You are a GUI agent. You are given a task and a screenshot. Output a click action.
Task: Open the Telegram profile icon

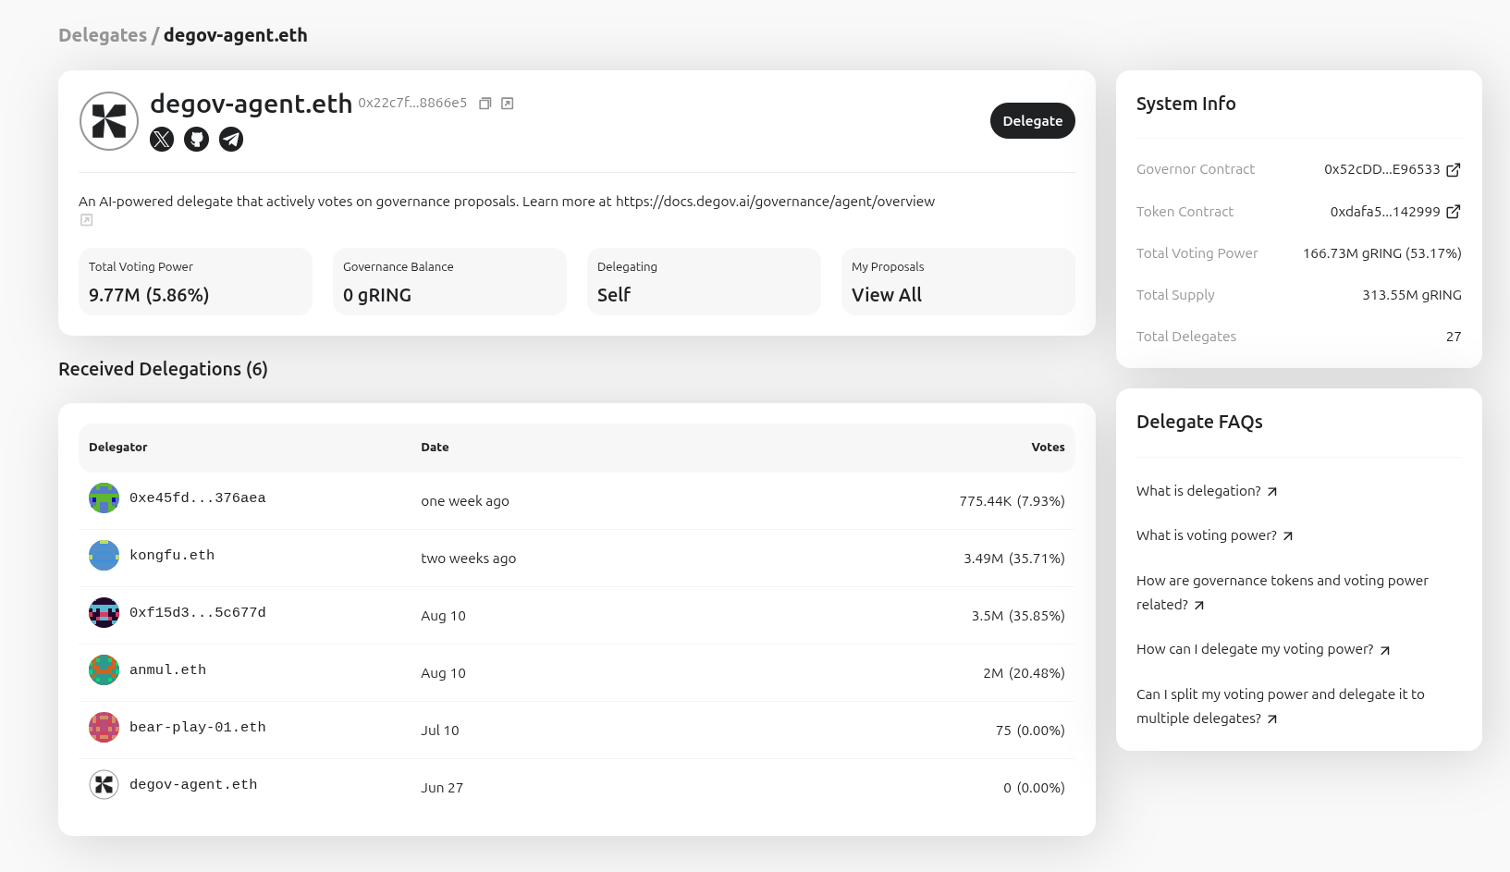[x=231, y=140]
